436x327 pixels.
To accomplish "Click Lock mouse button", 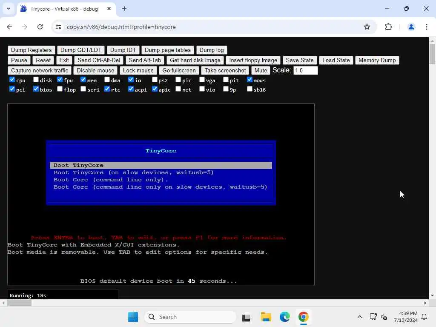I will coord(138,71).
